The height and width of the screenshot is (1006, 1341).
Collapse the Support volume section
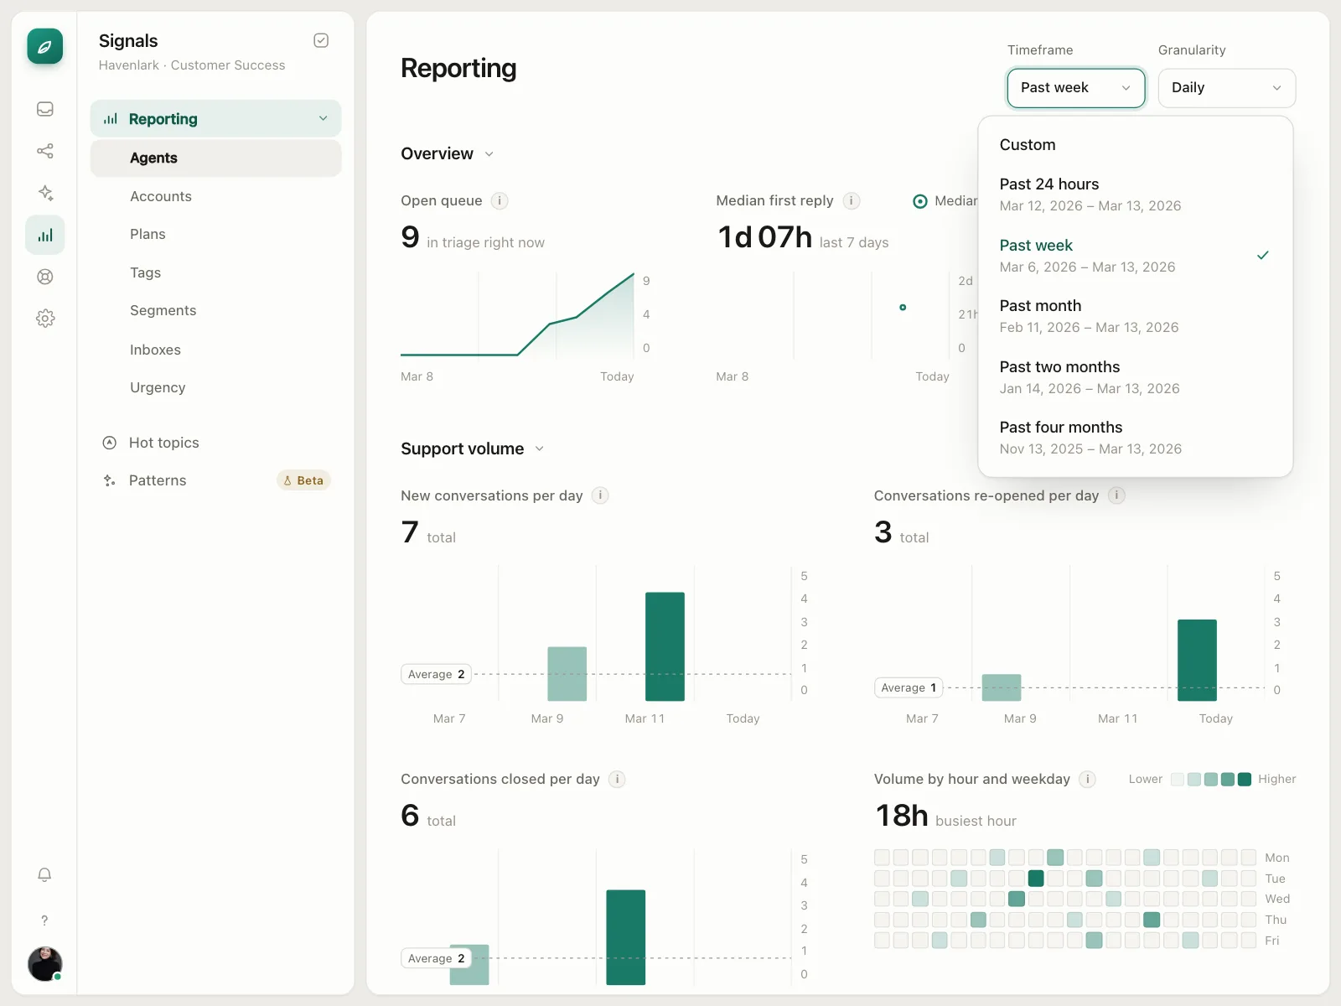540,449
